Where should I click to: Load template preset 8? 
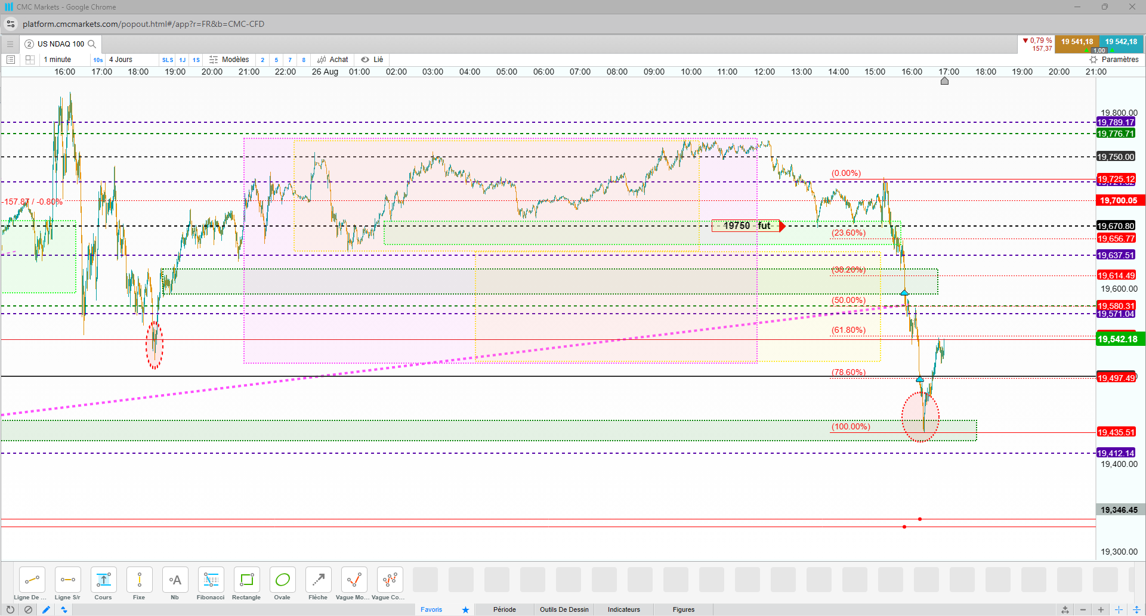tap(304, 60)
